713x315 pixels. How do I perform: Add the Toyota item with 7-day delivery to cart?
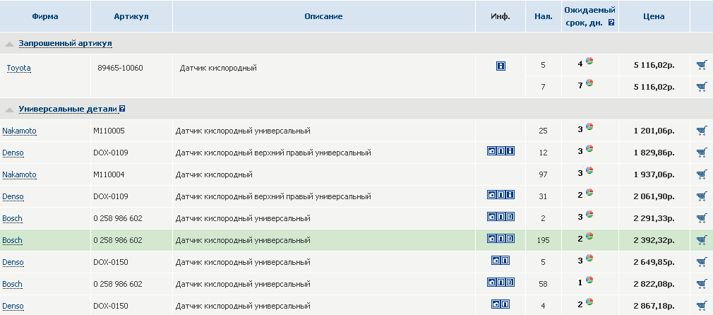click(701, 87)
